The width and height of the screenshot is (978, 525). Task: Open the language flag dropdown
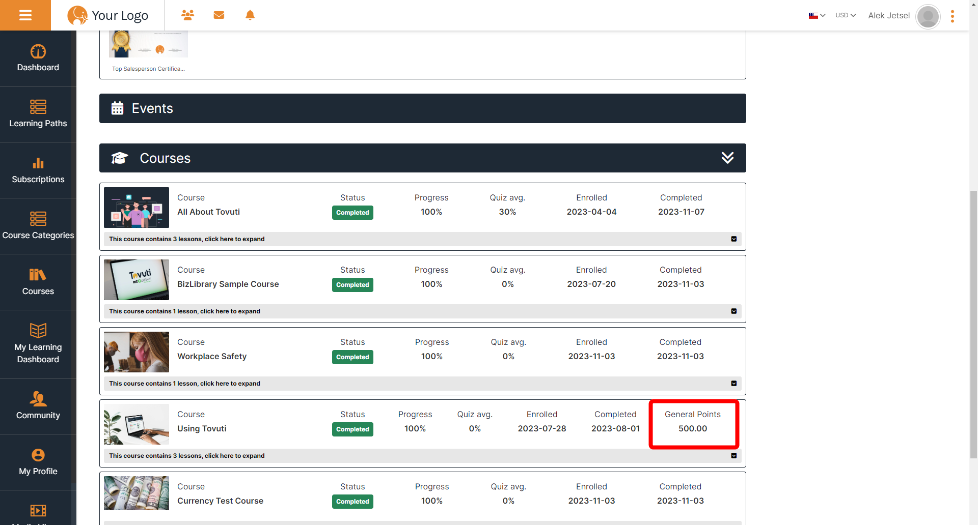coord(817,15)
